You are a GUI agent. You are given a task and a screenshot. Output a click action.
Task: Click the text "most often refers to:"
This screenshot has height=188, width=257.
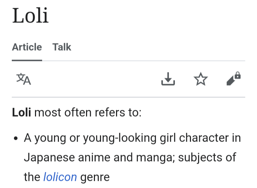point(88,113)
